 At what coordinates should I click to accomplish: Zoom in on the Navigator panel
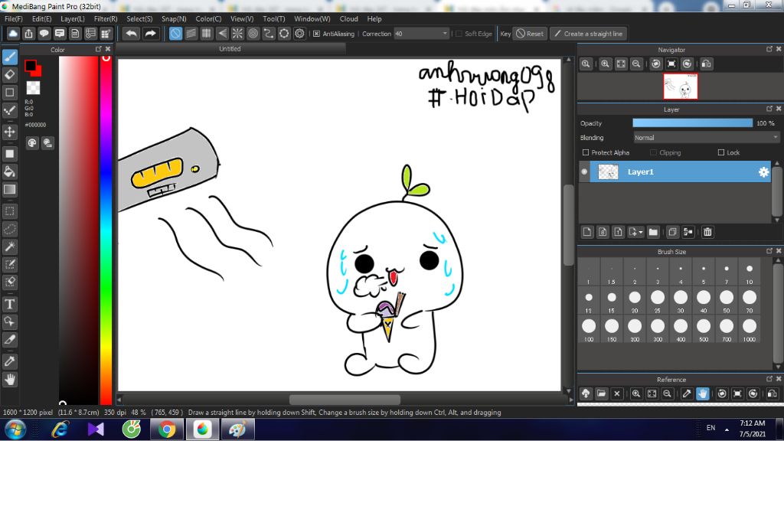pyautogui.click(x=605, y=64)
